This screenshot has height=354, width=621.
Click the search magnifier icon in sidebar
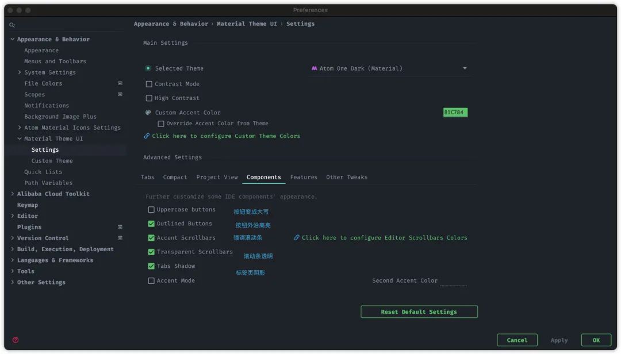point(12,25)
